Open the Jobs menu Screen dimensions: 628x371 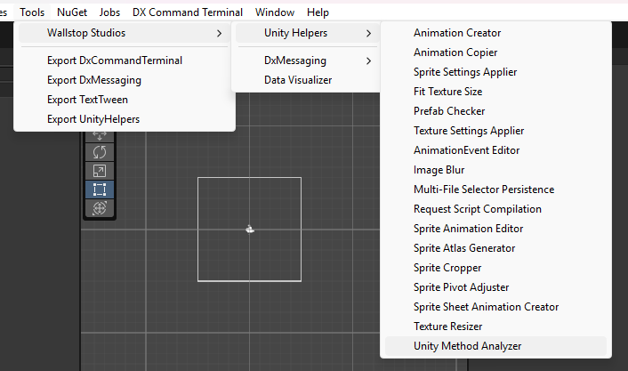pyautogui.click(x=109, y=12)
